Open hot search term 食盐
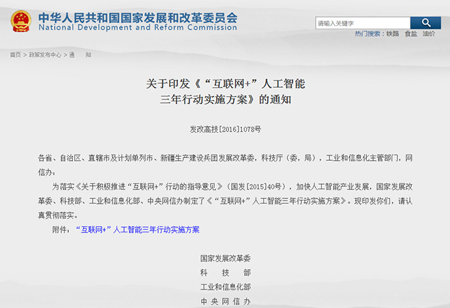Screen dimensions: 450x308 [x=410, y=34]
